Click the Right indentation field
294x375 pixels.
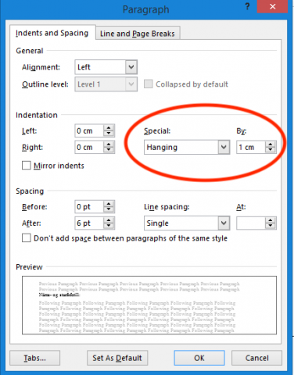[89, 147]
